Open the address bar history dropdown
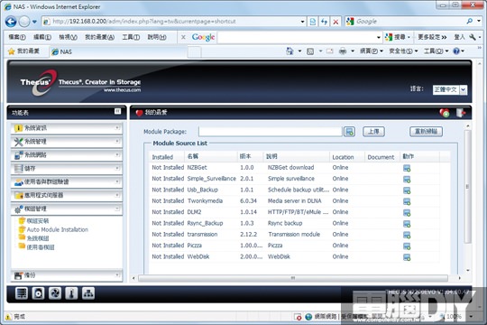Viewport: 487px width, 325px height. (x=302, y=22)
